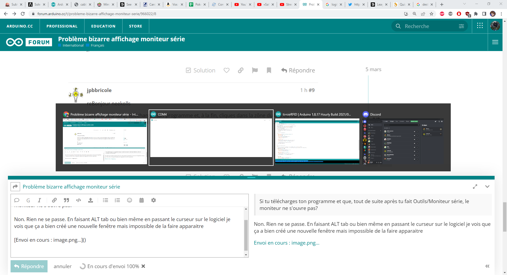
Task: Click the upload file icon in editor
Action: tap(91, 200)
